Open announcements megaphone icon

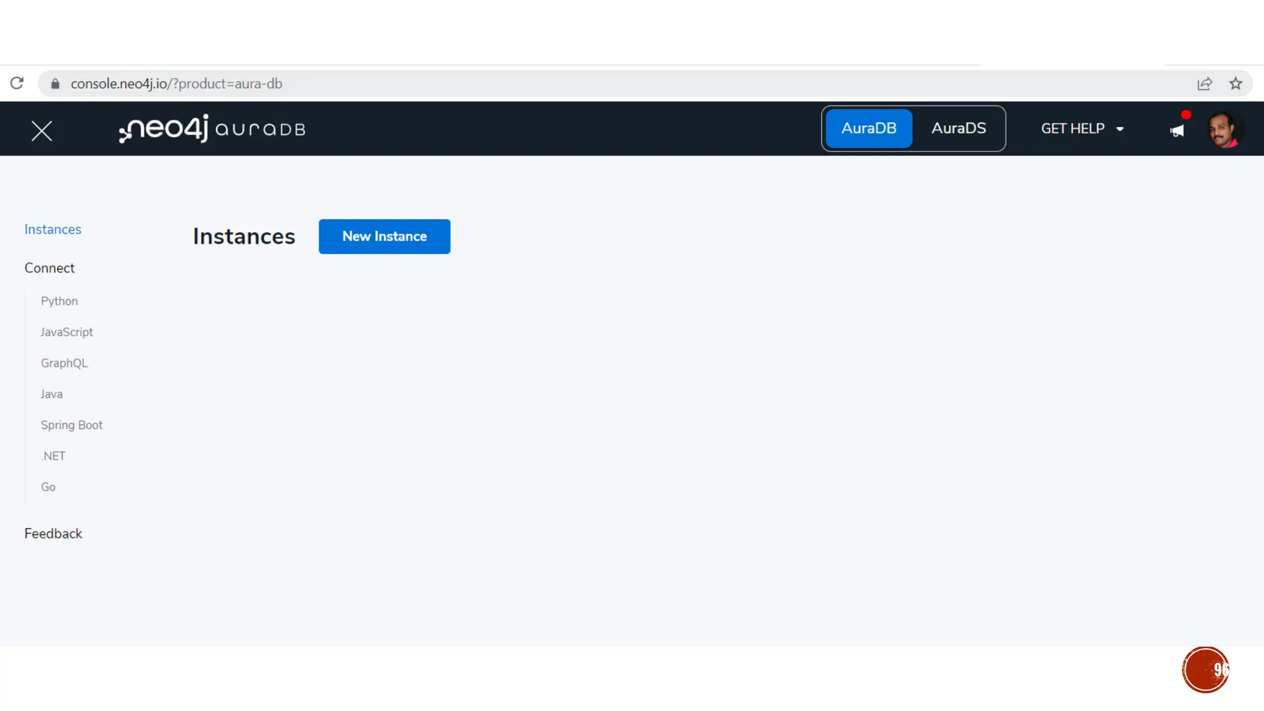tap(1177, 130)
